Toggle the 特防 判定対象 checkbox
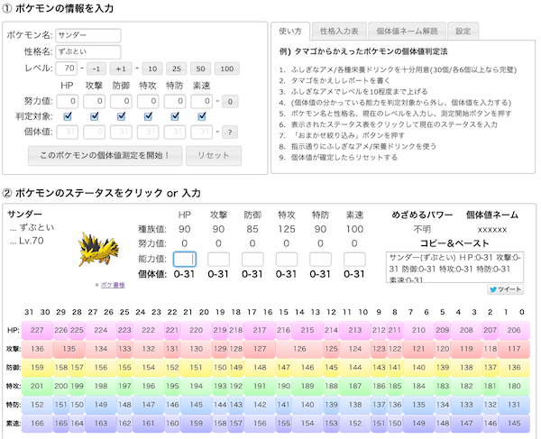541x439 pixels. (x=175, y=116)
